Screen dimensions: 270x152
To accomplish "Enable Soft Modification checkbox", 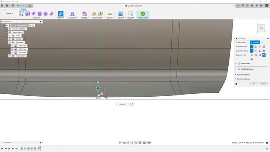I will coord(239,69).
